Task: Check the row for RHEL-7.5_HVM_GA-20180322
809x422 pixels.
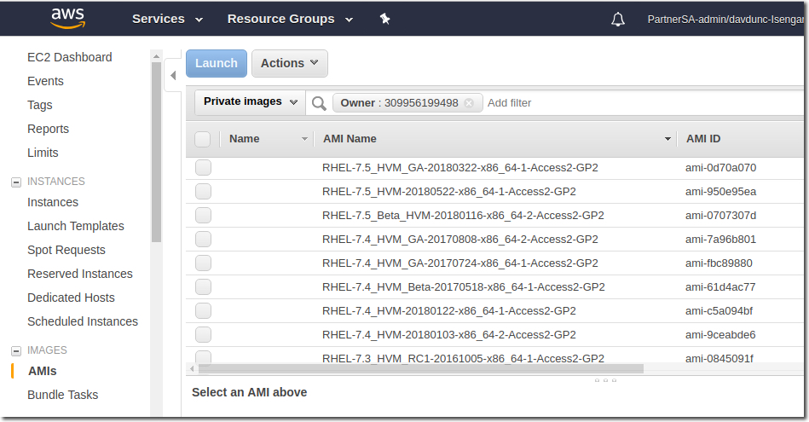Action: [203, 168]
